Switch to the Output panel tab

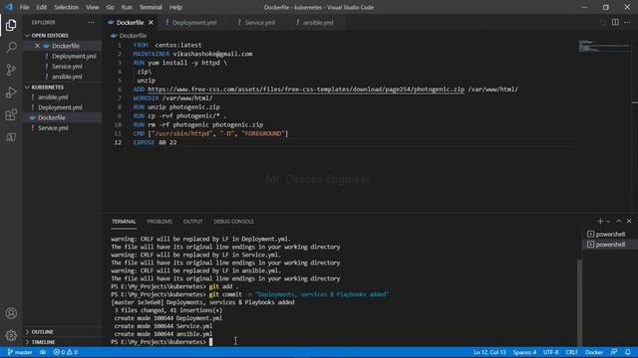(192, 222)
